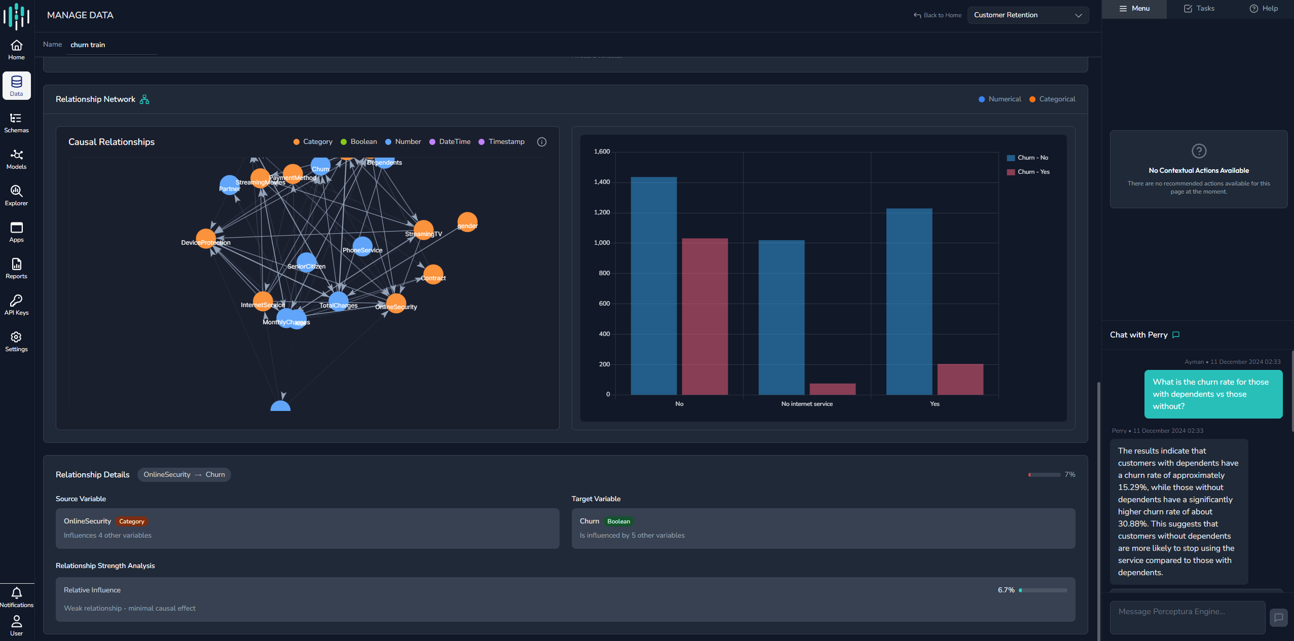The image size is (1294, 641).
Task: Expand the Customer Retention dropdown
Action: pos(1027,15)
